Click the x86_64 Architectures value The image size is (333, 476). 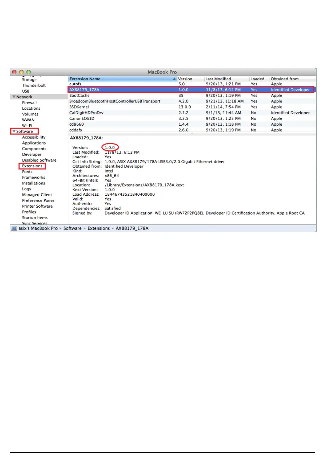(x=112, y=176)
